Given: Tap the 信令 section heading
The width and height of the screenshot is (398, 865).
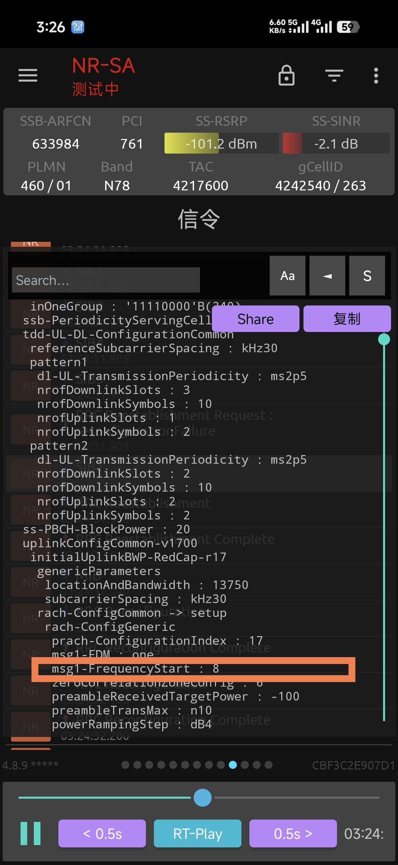Looking at the screenshot, I should pos(199,219).
